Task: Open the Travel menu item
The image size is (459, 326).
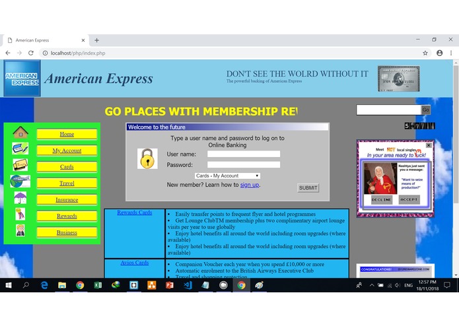Action: [67, 183]
